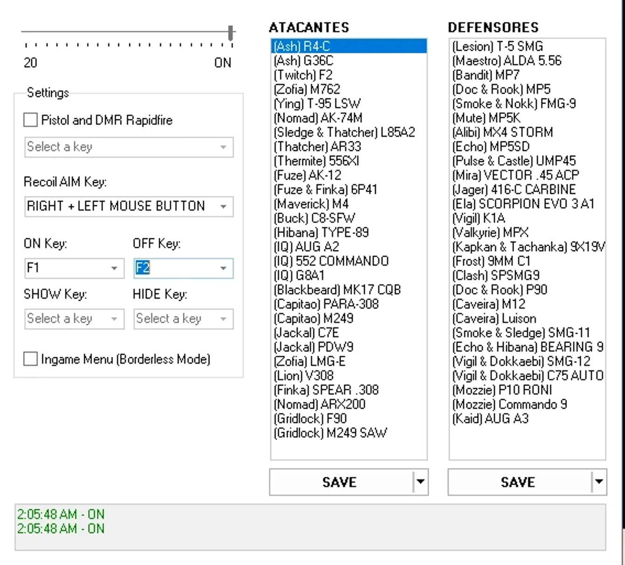The image size is (625, 565).
Task: Click SAVE under the DEFENSORES list
Action: pos(519,482)
